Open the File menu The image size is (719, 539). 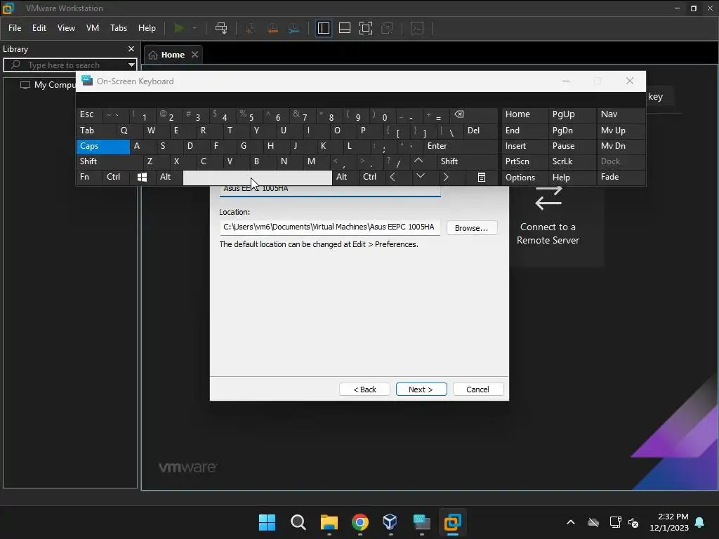point(15,28)
